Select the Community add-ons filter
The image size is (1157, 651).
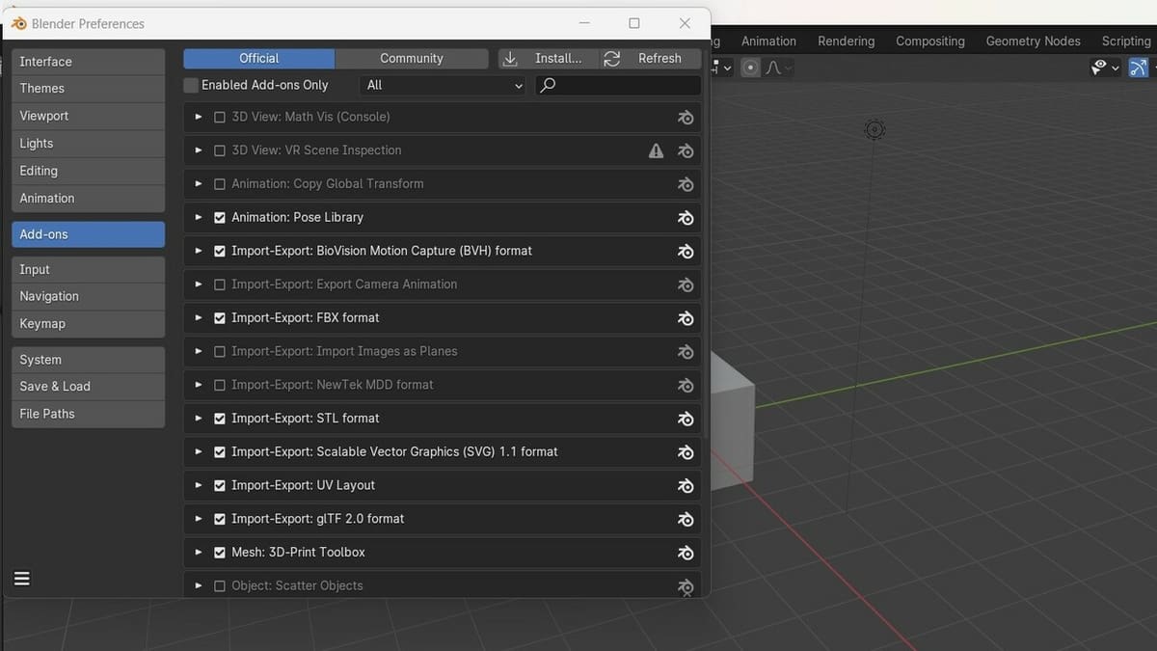point(412,59)
